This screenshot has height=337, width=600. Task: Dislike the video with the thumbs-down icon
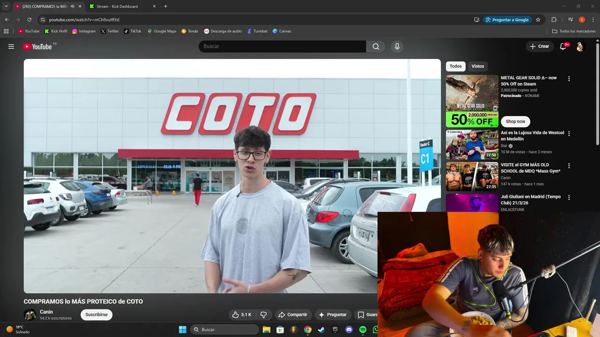(263, 315)
